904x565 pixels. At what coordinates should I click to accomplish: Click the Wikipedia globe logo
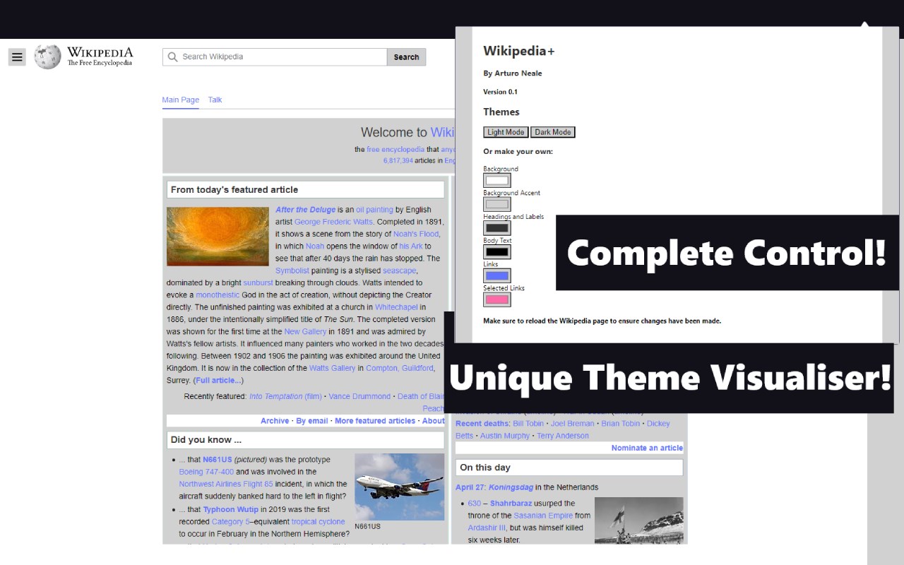(47, 57)
